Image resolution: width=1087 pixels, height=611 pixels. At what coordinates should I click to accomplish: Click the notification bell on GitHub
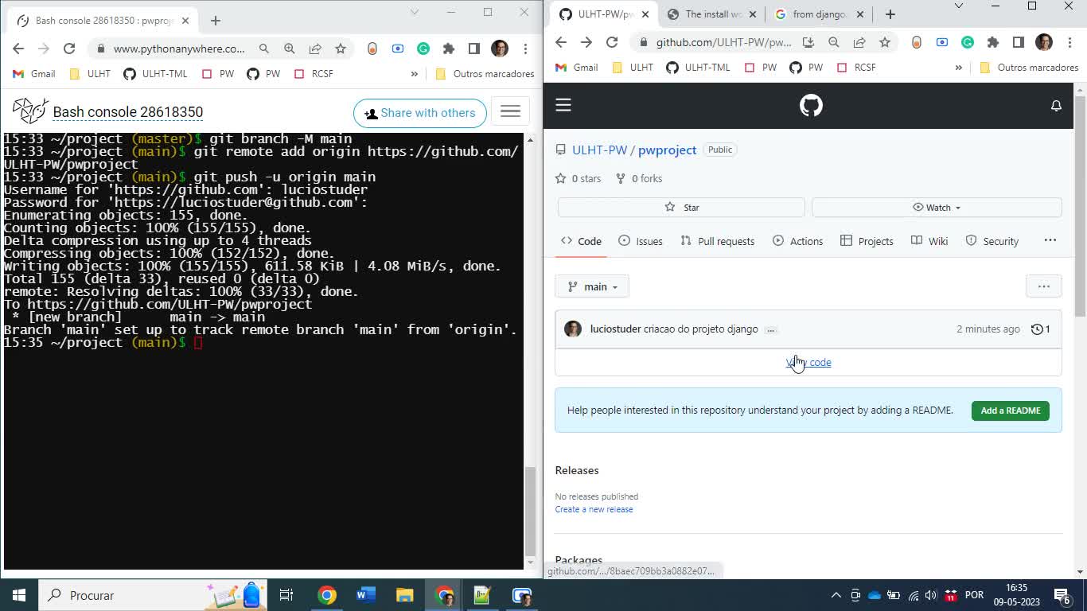(x=1056, y=104)
